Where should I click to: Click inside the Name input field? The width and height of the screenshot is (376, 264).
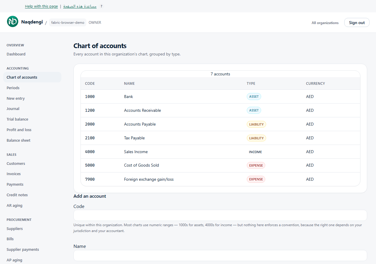220,255
